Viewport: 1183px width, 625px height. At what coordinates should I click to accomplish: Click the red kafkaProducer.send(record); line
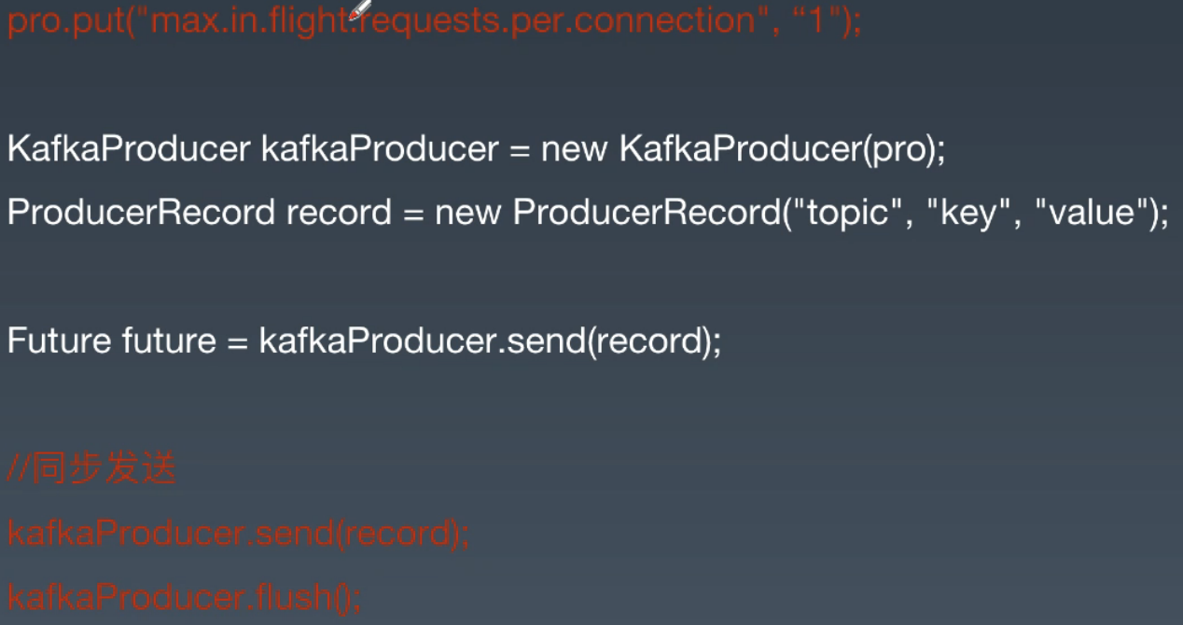coord(239,534)
